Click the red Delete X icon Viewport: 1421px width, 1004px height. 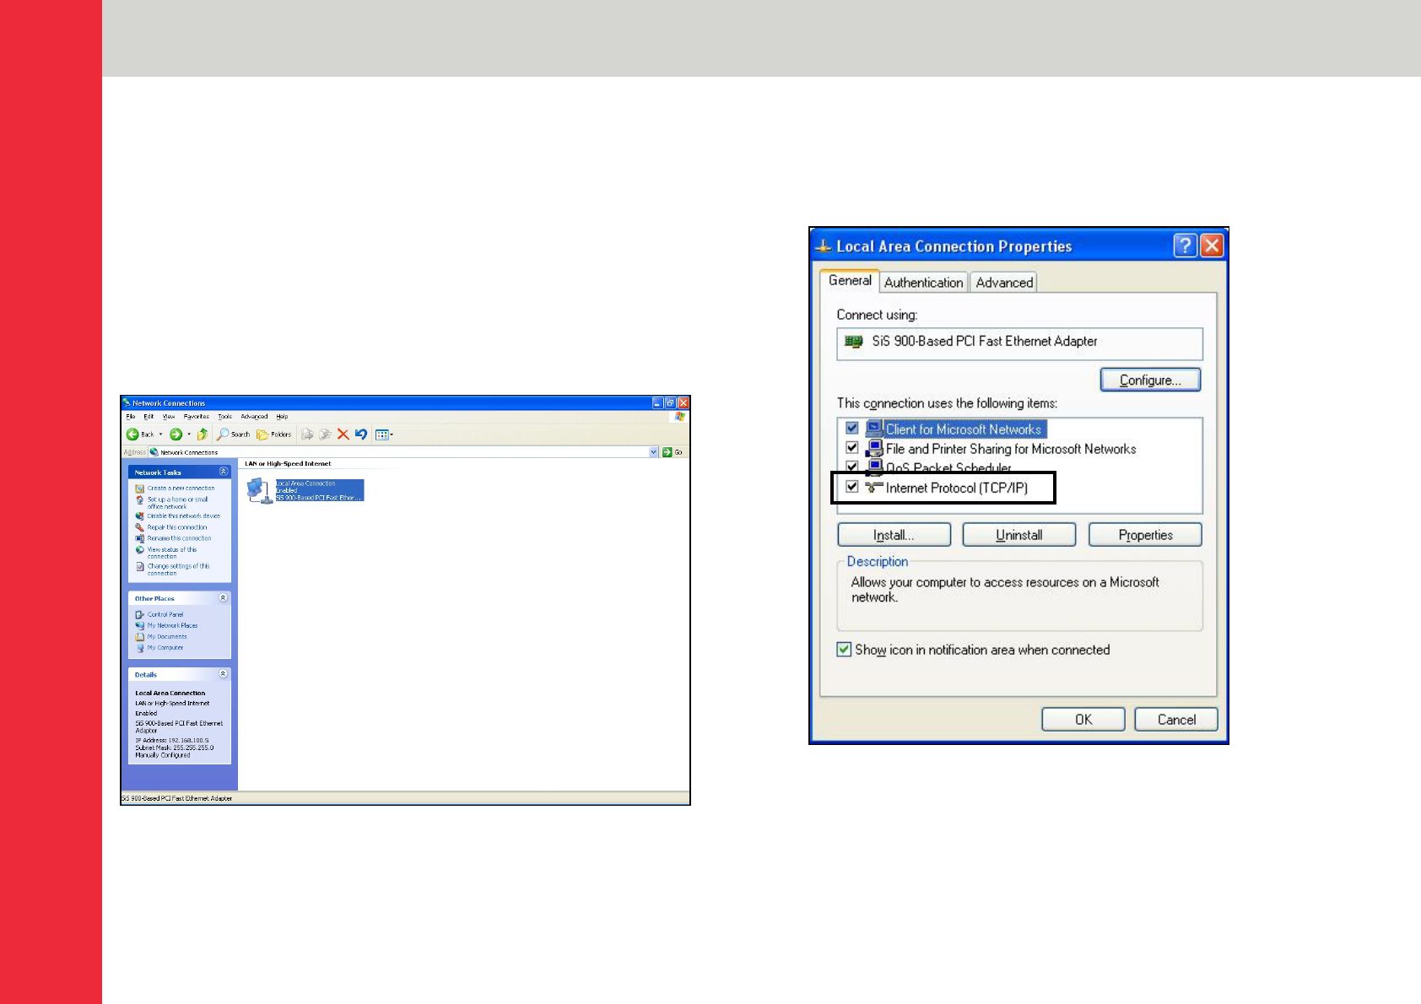(343, 435)
